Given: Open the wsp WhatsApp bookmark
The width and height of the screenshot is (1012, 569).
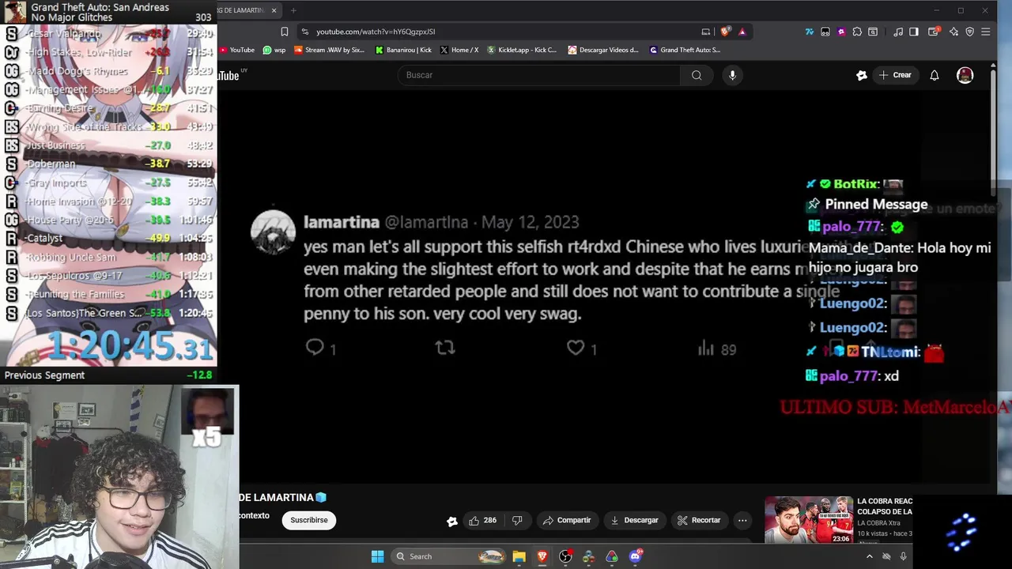Looking at the screenshot, I should 274,50.
